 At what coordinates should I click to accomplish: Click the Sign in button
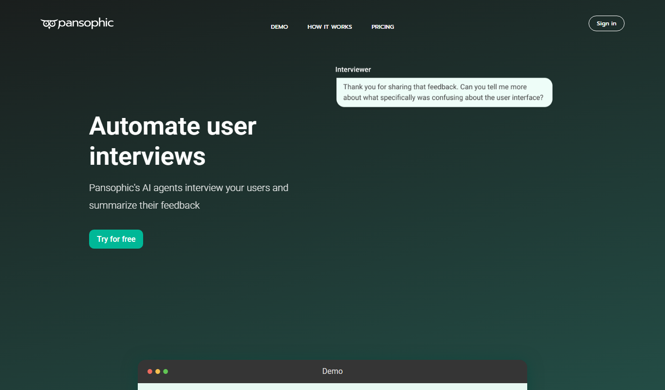point(607,23)
